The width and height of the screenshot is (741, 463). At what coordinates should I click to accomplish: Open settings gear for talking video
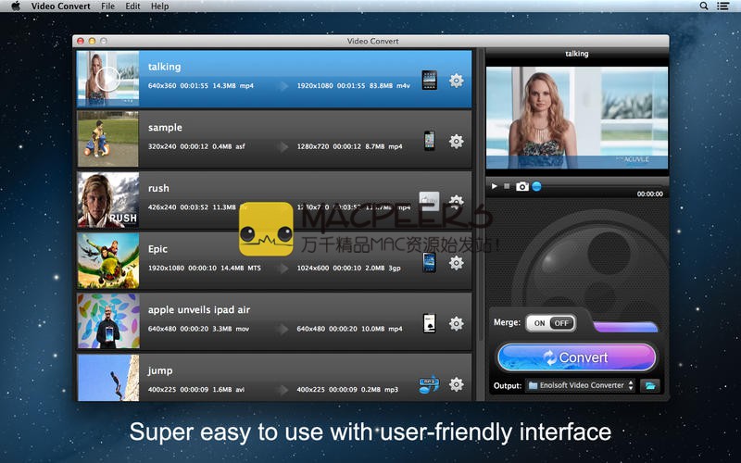point(456,81)
